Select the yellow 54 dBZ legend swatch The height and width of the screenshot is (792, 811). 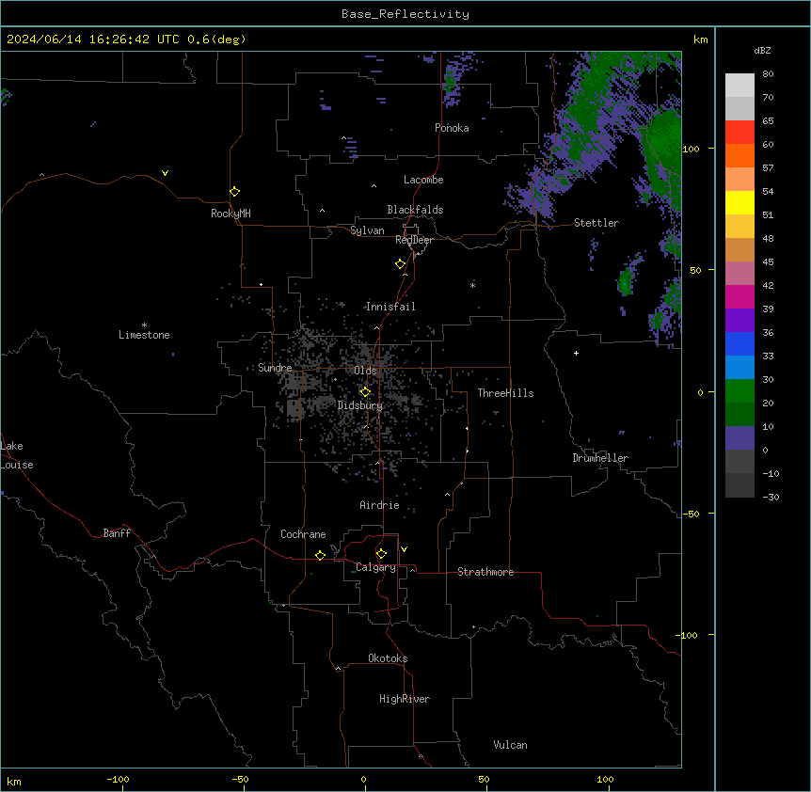[739, 202]
